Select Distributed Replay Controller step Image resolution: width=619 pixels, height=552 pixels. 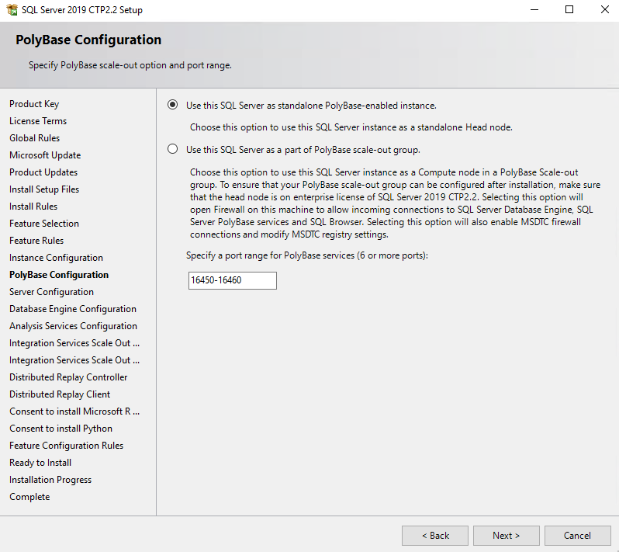(x=68, y=377)
